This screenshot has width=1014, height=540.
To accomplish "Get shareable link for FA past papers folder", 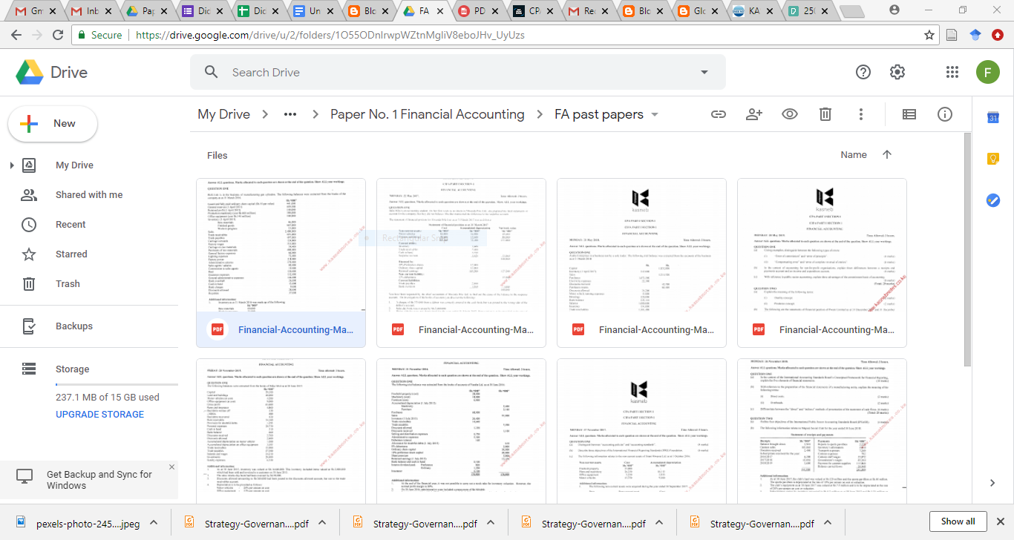I will [x=719, y=113].
